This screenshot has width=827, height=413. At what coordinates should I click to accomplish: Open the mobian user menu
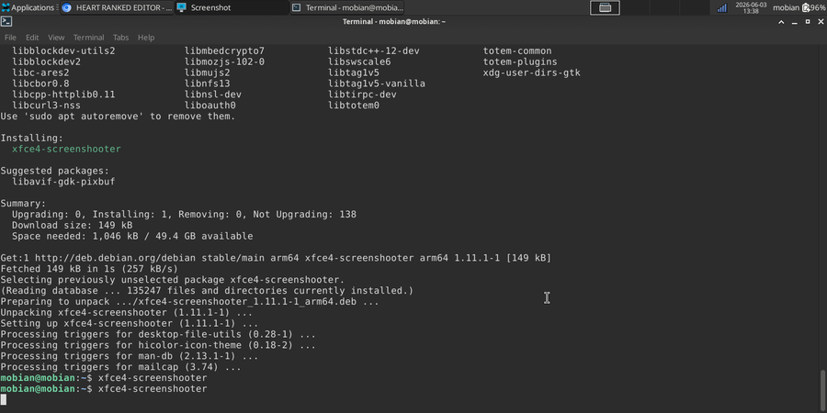click(x=786, y=7)
